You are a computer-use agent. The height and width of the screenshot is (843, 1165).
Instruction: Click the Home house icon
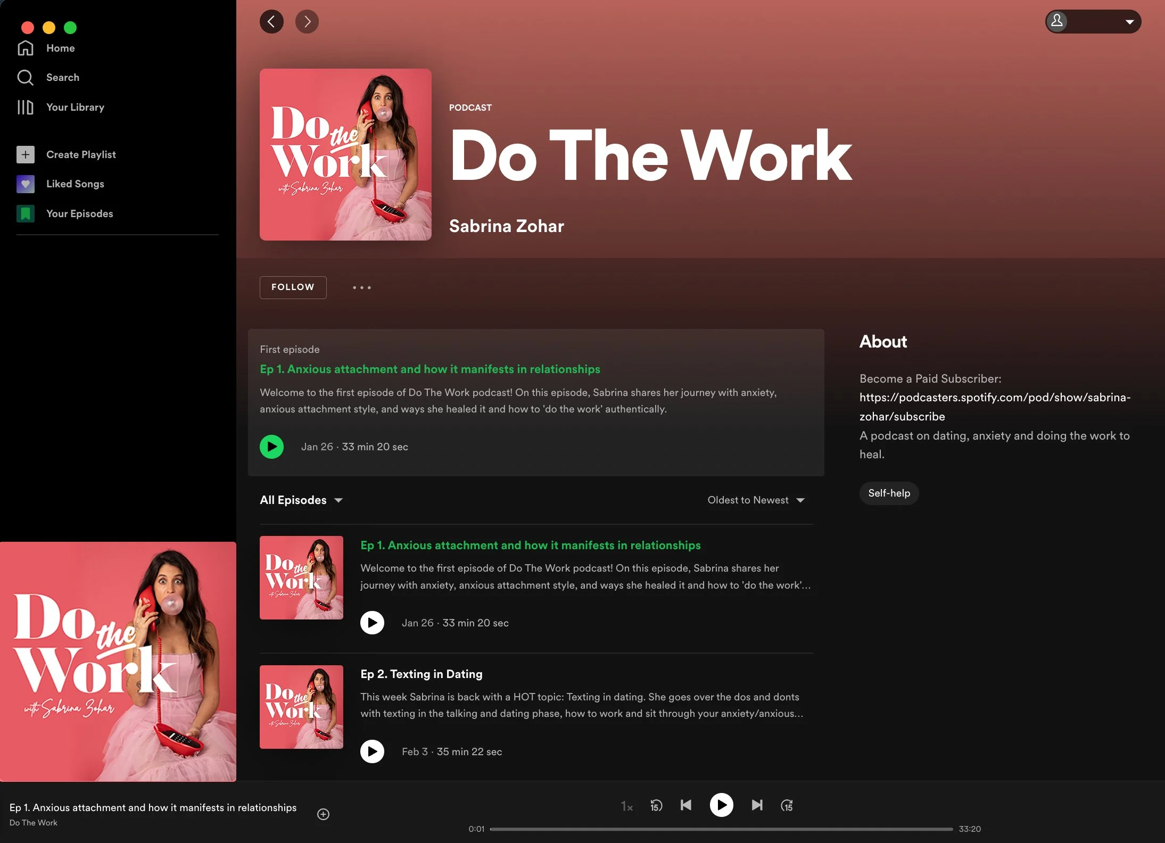tap(25, 48)
